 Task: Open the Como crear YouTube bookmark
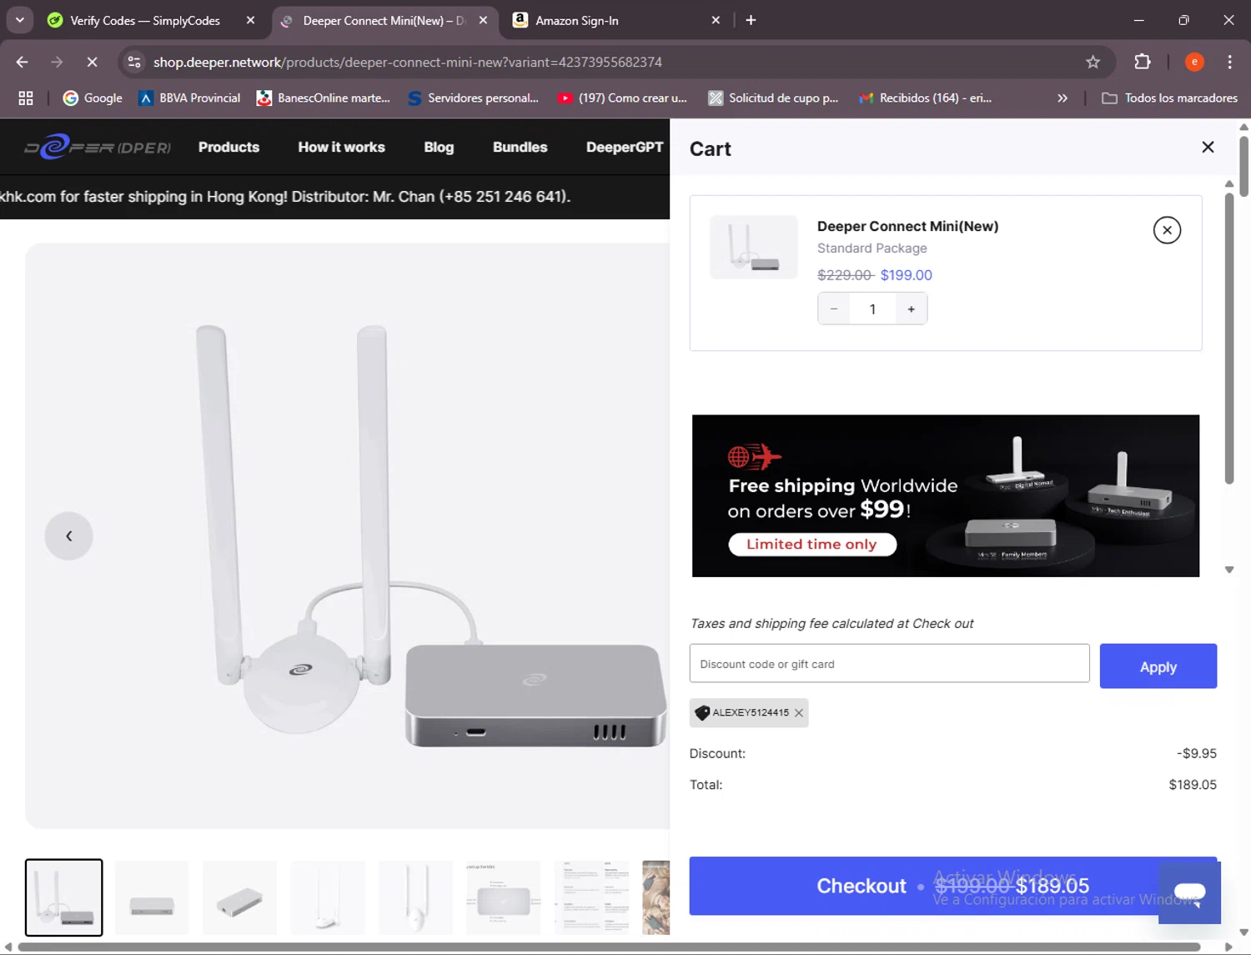[x=623, y=98]
